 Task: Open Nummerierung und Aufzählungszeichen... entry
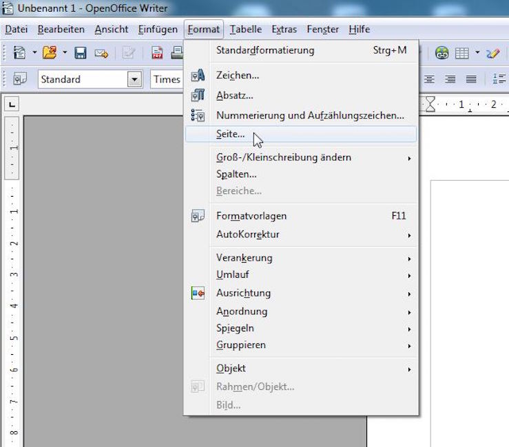pyautogui.click(x=301, y=116)
